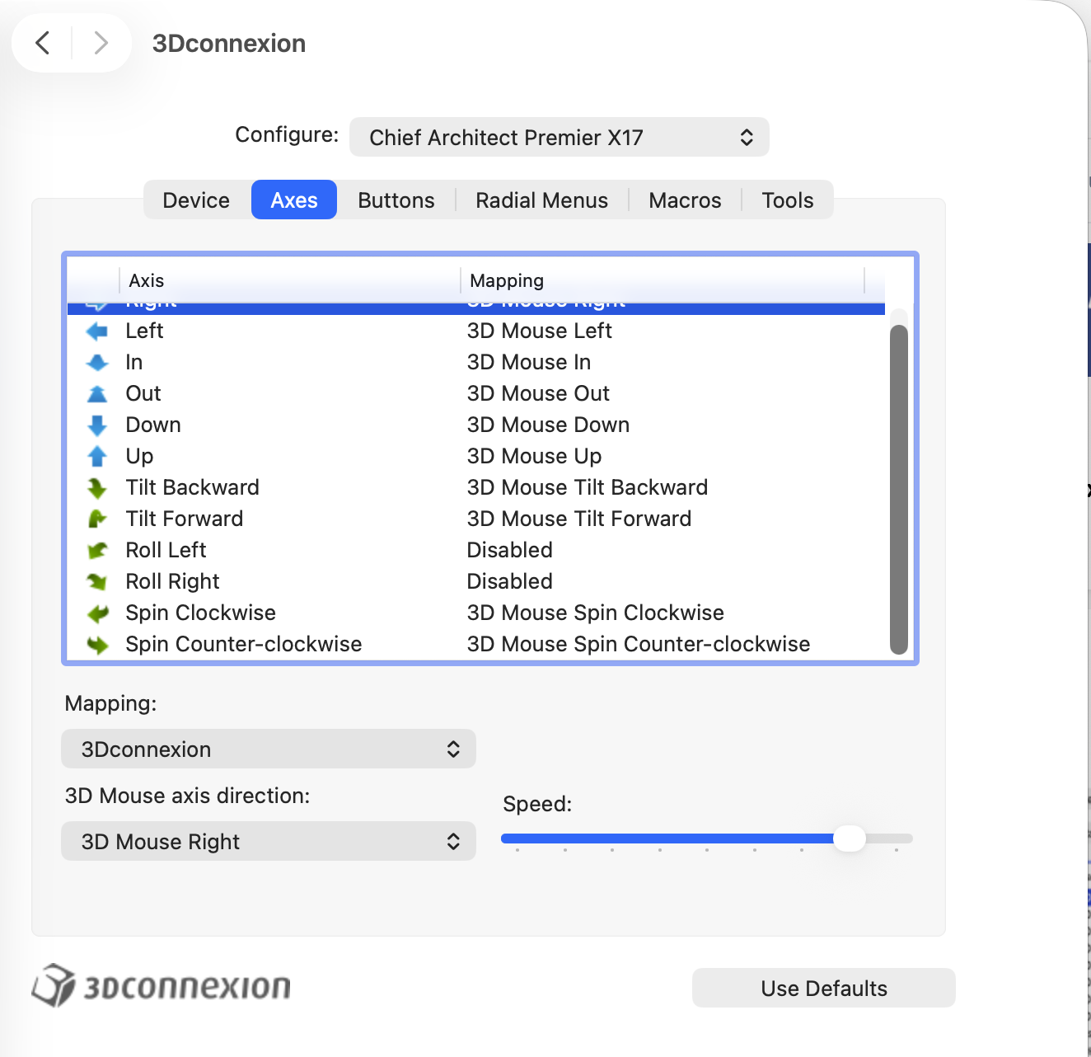The width and height of the screenshot is (1091, 1057).
Task: Click the Up arrow axis icon
Action: pyautogui.click(x=97, y=457)
